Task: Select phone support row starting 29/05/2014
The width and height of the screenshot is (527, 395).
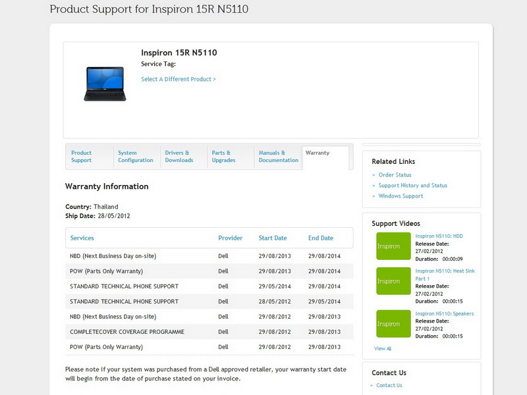Action: tap(209, 286)
